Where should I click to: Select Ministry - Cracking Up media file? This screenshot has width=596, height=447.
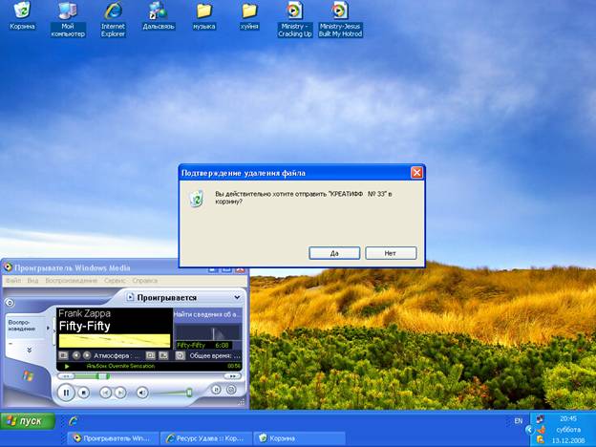pyautogui.click(x=294, y=16)
